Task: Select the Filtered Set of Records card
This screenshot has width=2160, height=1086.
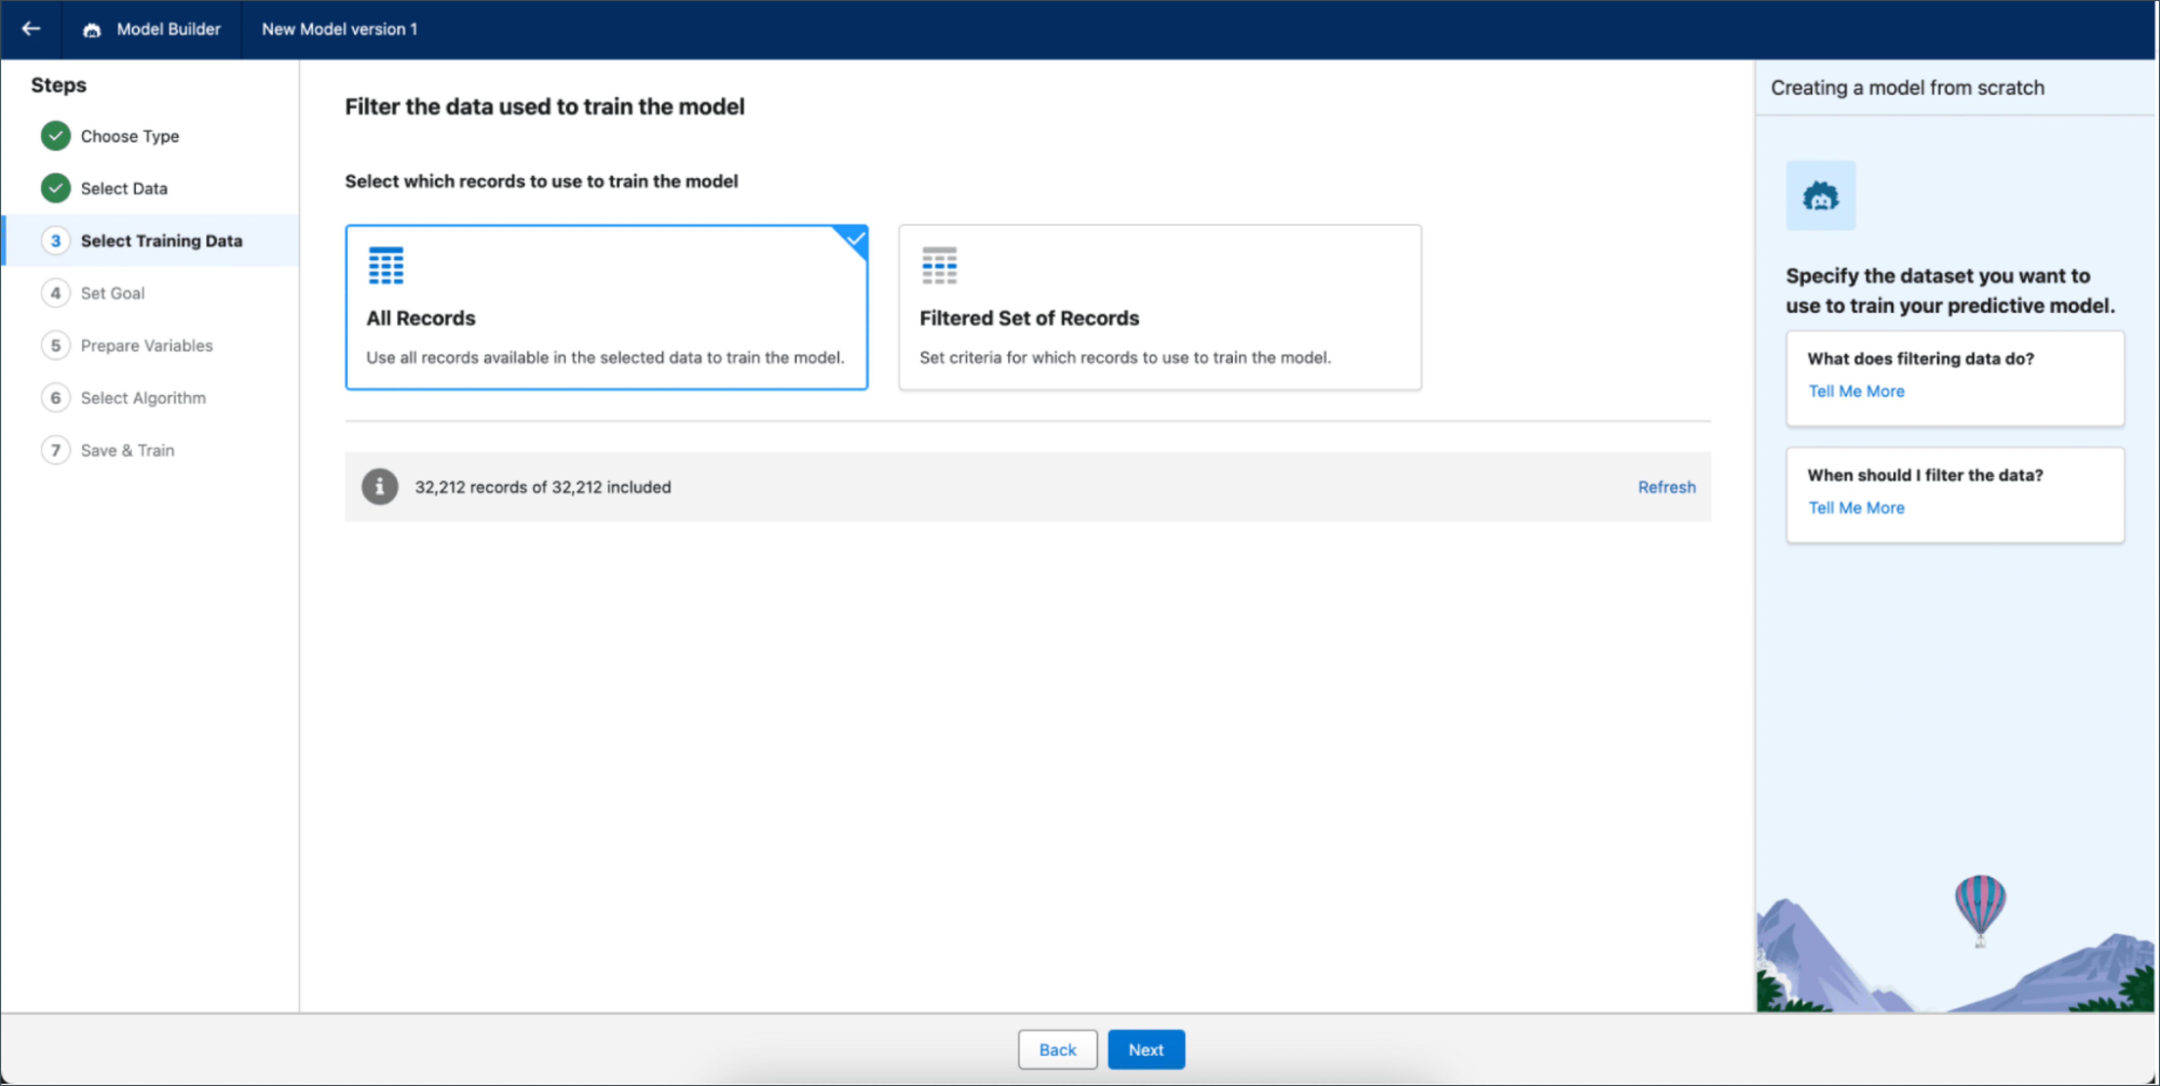Action: (x=1160, y=307)
